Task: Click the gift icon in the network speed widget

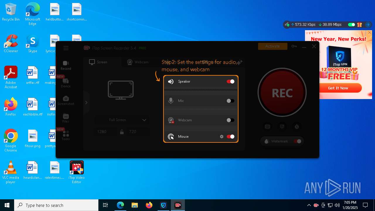Action: tap(359, 25)
